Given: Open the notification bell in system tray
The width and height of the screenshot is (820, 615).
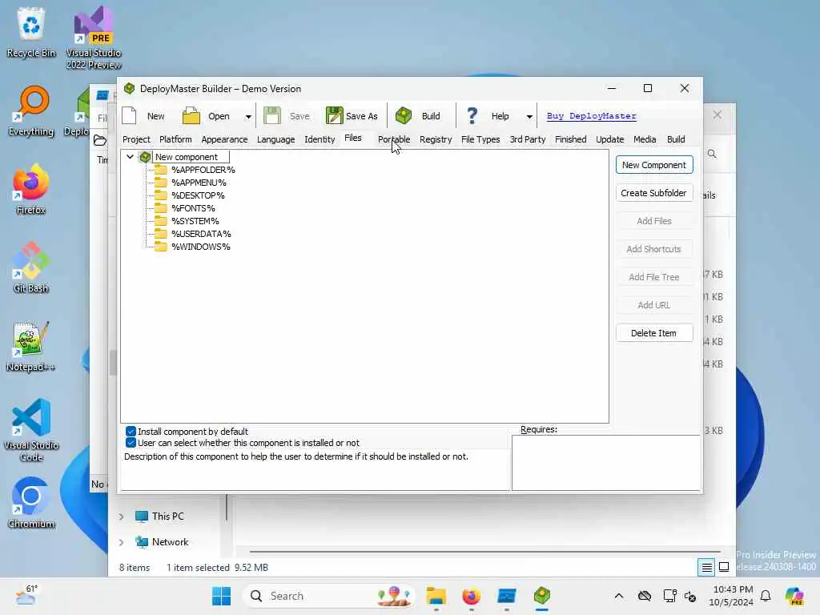Looking at the screenshot, I should [766, 596].
